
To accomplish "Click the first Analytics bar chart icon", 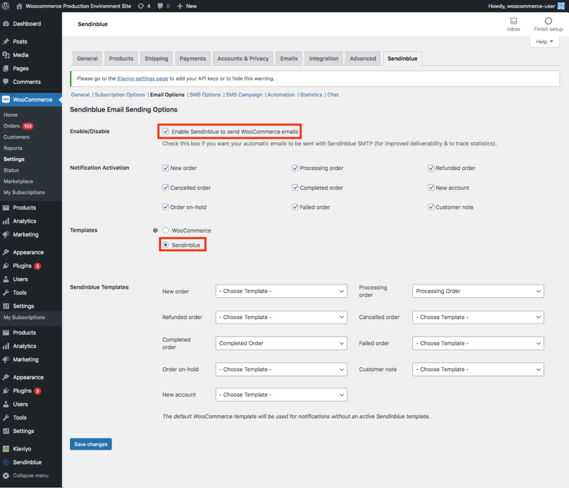I will (x=6, y=221).
